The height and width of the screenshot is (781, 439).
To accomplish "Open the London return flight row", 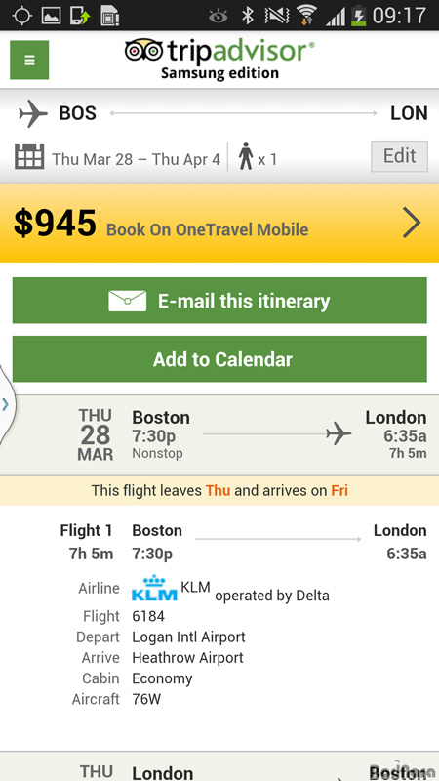I will tap(219, 766).
